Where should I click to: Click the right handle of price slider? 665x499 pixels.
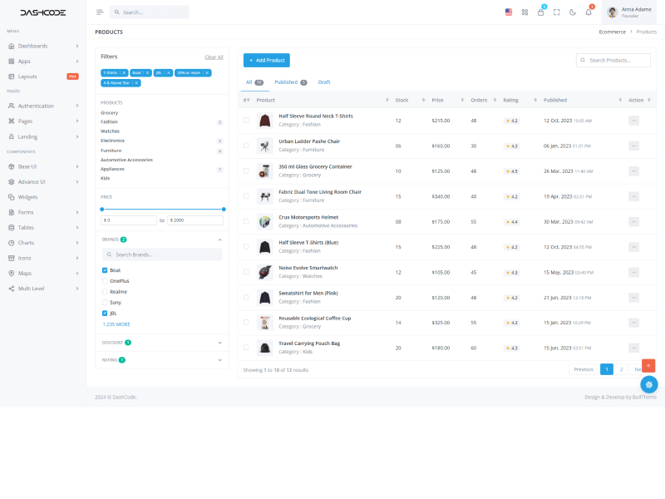coord(224,210)
